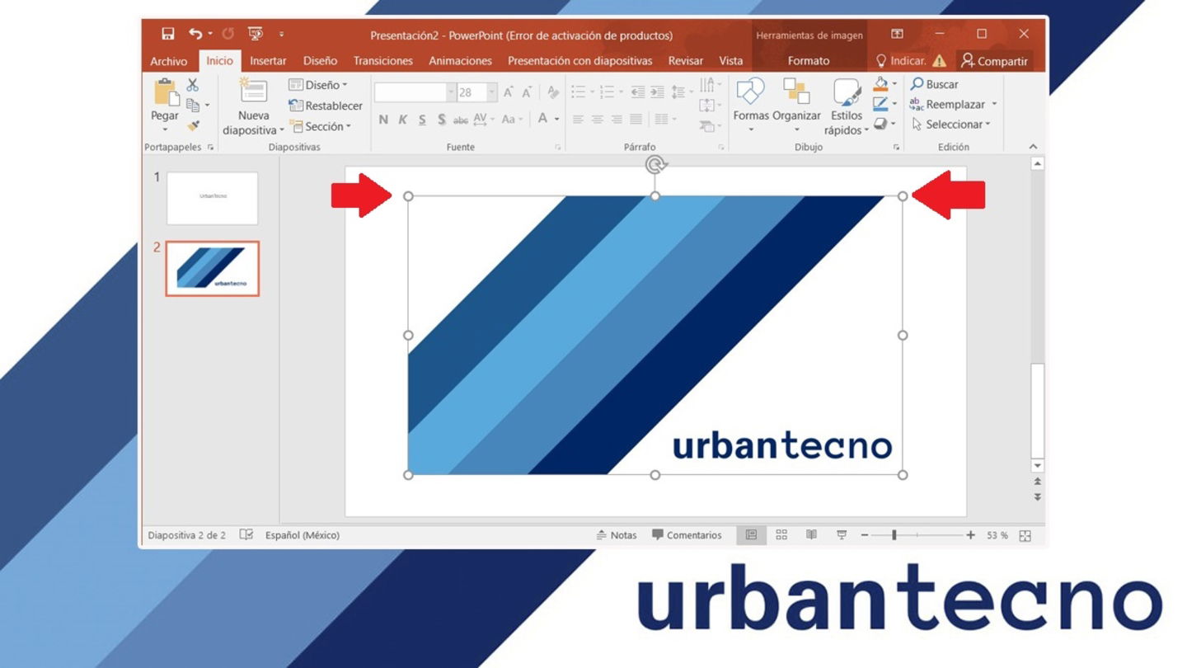Viewport: 1187px width, 668px height.
Task: Click the Save icon in the title bar
Action: (168, 34)
